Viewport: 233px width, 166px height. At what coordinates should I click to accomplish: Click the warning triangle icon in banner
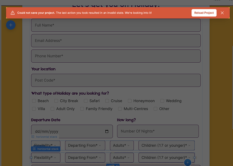[x=12, y=13]
